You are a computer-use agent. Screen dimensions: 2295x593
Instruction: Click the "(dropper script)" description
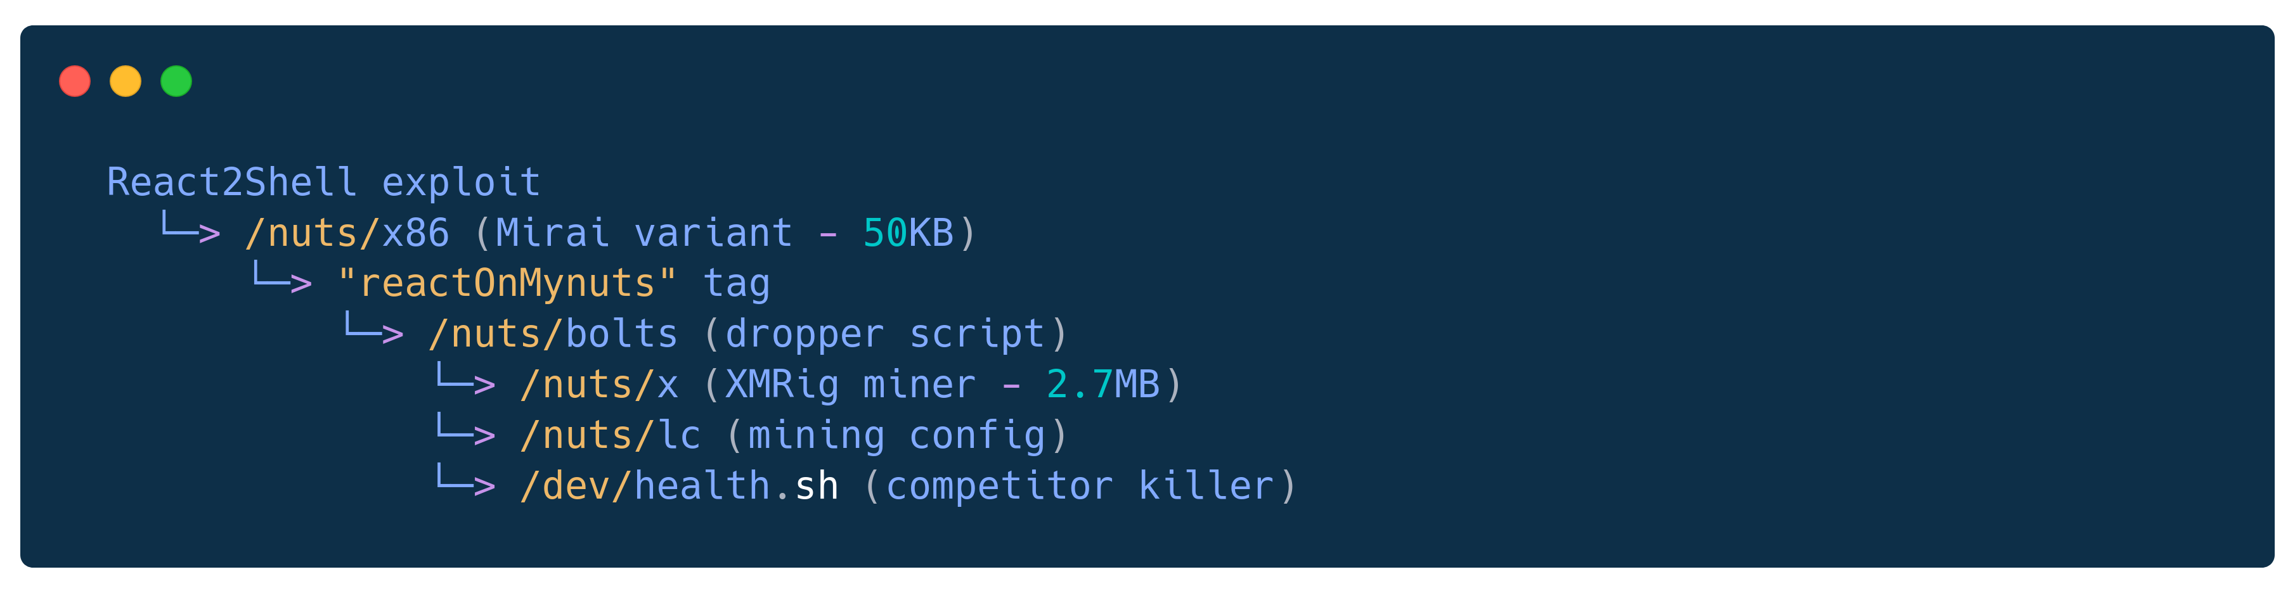tap(886, 335)
